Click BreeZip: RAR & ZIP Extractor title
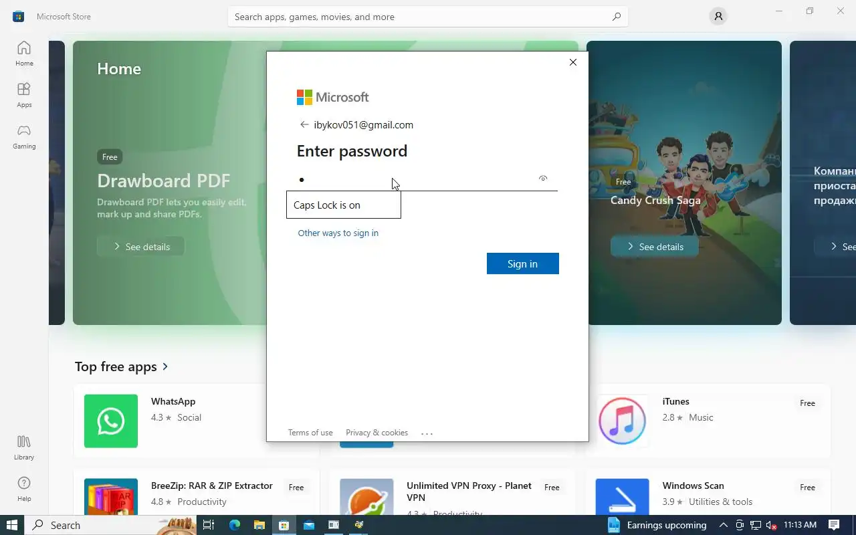This screenshot has height=535, width=856. point(212,486)
